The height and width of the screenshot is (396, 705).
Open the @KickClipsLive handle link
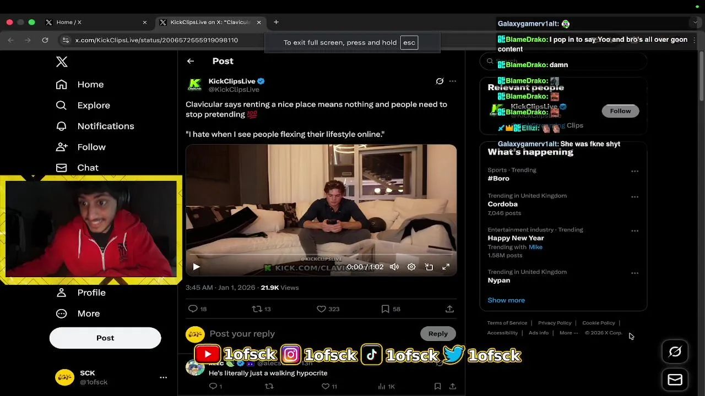234,90
